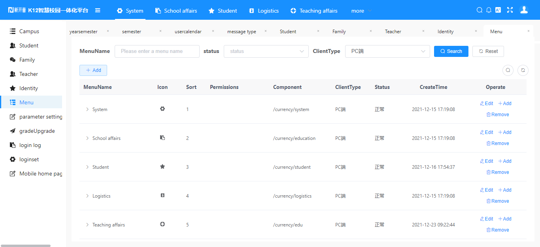The image size is (540, 247).
Task: Click the search magnifier icon in header
Action: pyautogui.click(x=479, y=10)
